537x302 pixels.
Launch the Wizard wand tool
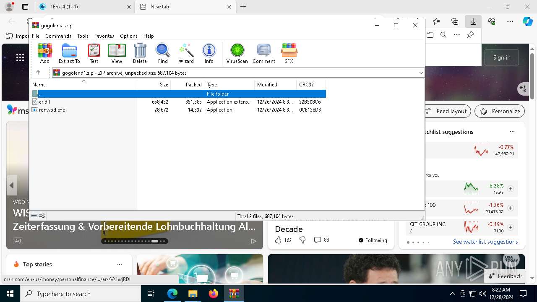point(186,53)
